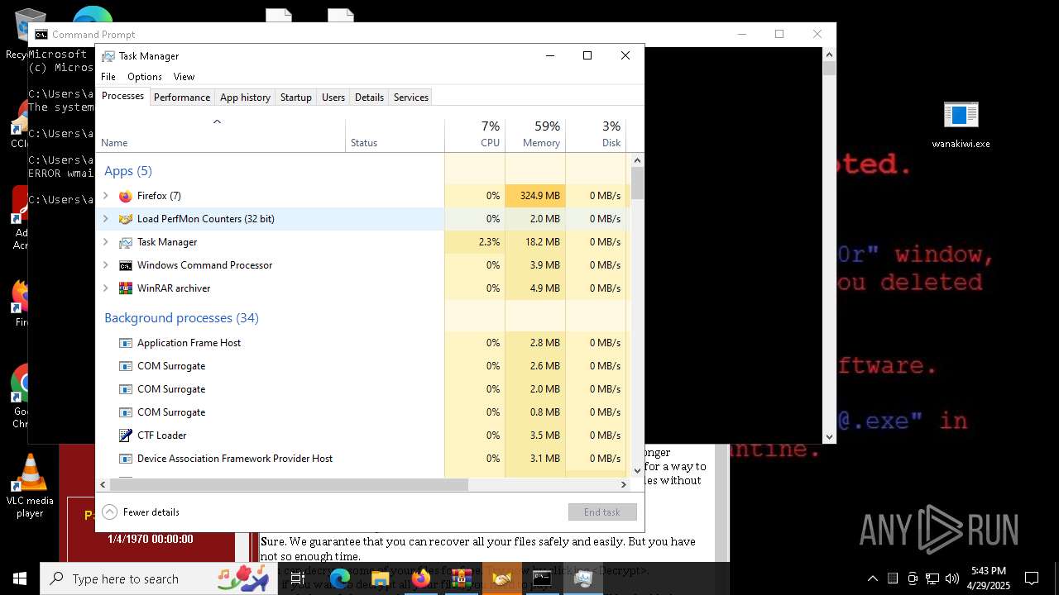Sort processes by Disk column

pos(596,136)
